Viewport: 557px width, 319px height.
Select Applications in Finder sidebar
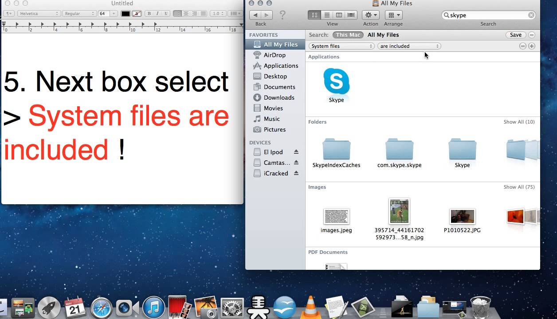(x=280, y=66)
